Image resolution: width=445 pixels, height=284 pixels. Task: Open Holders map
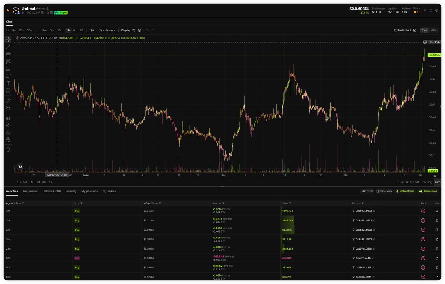pos(428,191)
